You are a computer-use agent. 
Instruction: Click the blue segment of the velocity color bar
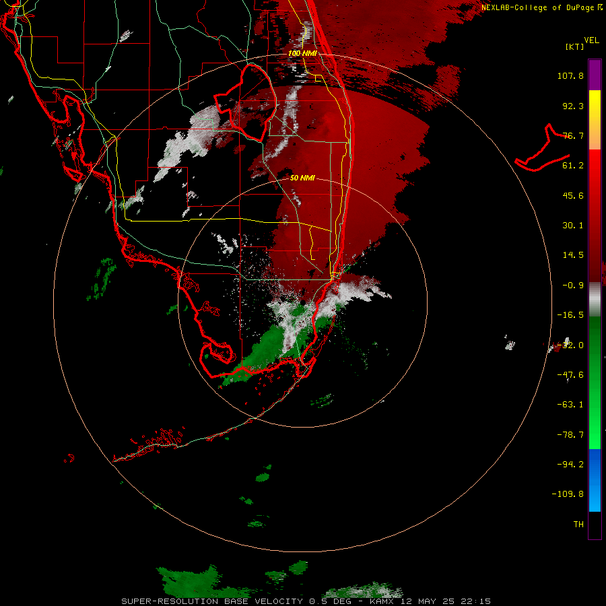coord(595,480)
